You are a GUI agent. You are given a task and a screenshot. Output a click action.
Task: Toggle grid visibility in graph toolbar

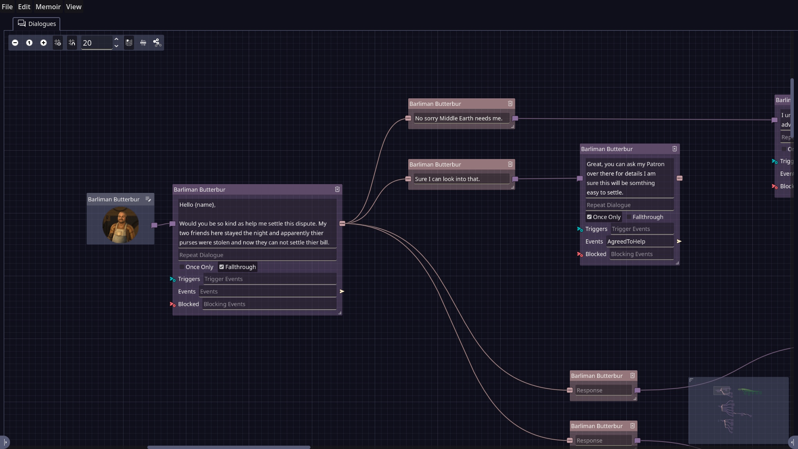pos(58,43)
